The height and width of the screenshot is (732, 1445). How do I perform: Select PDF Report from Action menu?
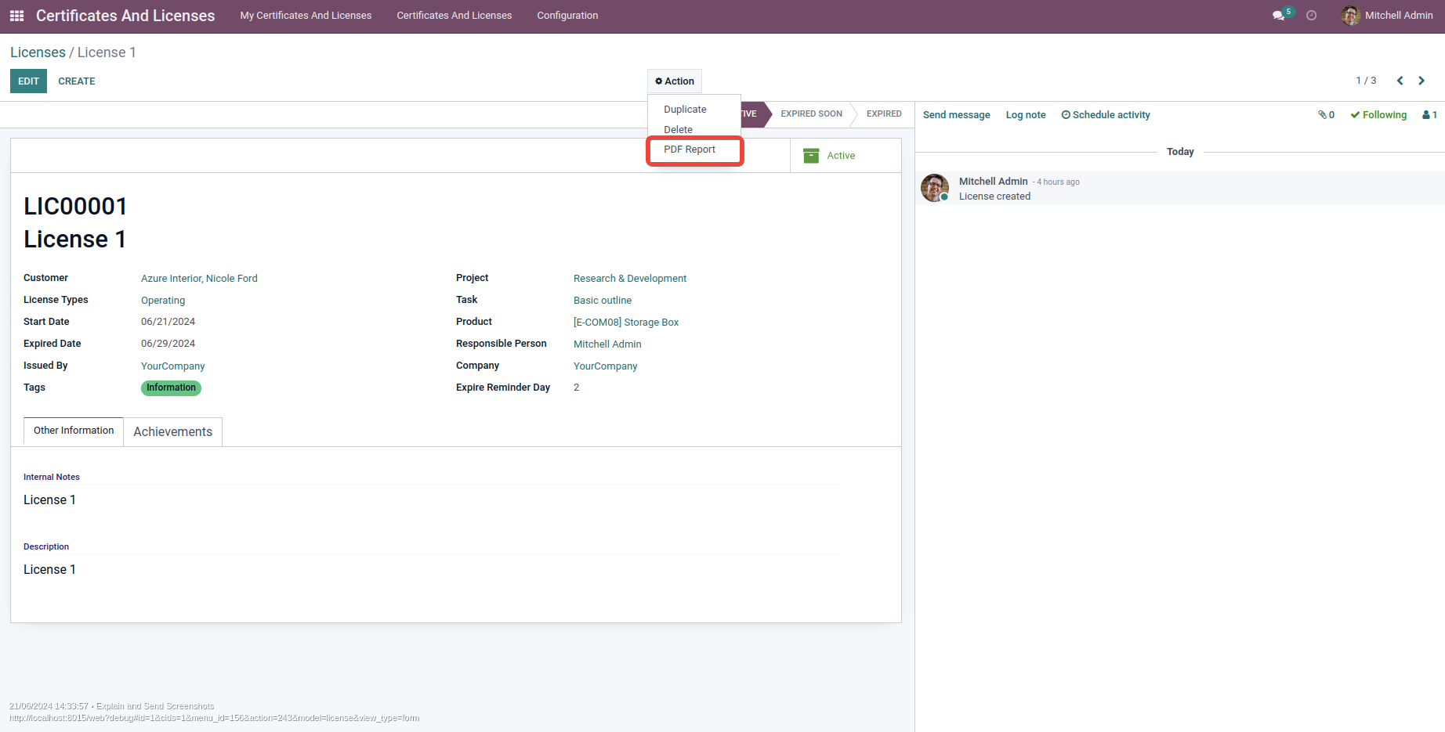690,150
